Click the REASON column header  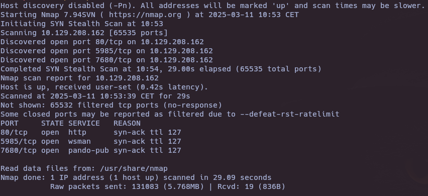click(127, 124)
